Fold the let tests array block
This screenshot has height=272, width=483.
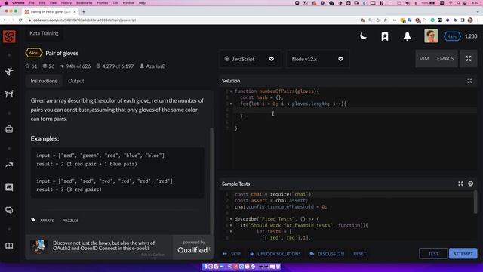(231, 231)
